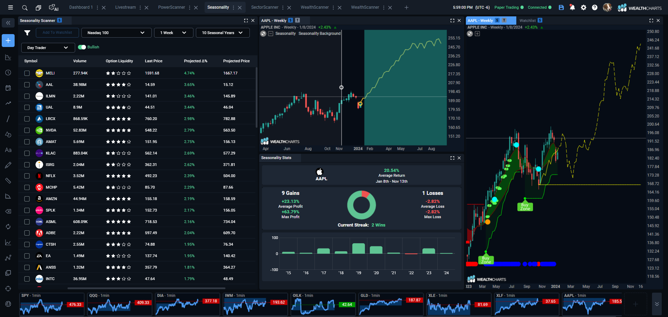Maximize the Seasonality Stats panel
668x317 pixels.
(x=452, y=158)
